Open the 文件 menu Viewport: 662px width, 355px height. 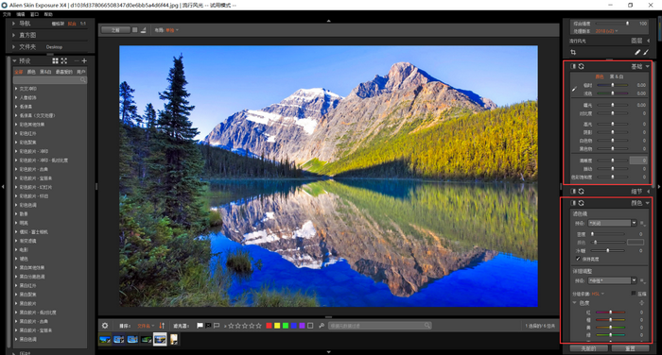[x=7, y=14]
